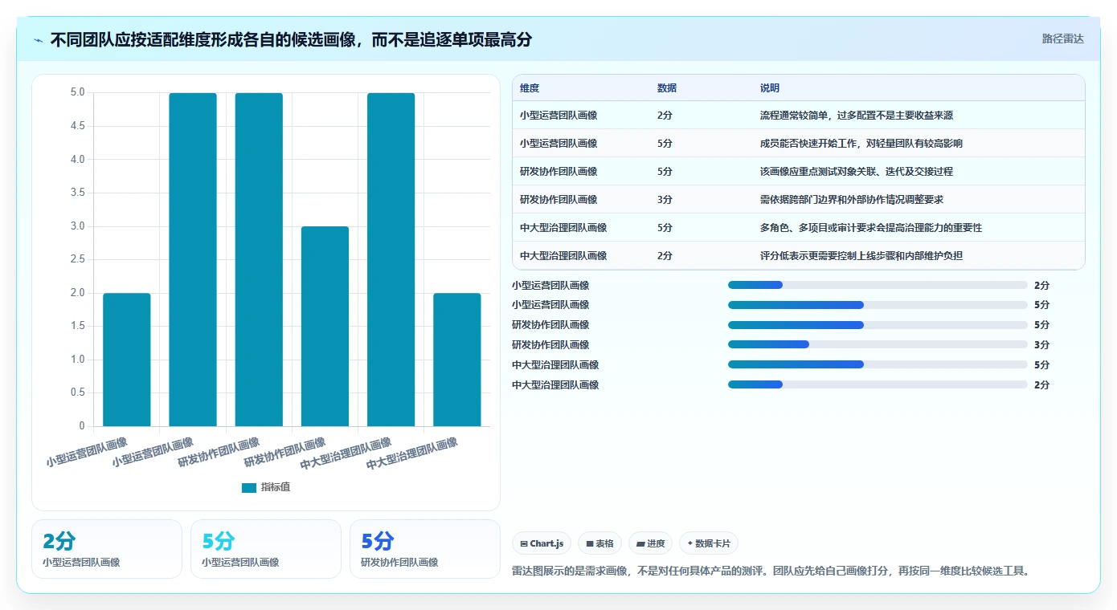Screen dimensions: 1117x610
Task: Click the 4.5 y-axis tick label
Action: [77, 126]
